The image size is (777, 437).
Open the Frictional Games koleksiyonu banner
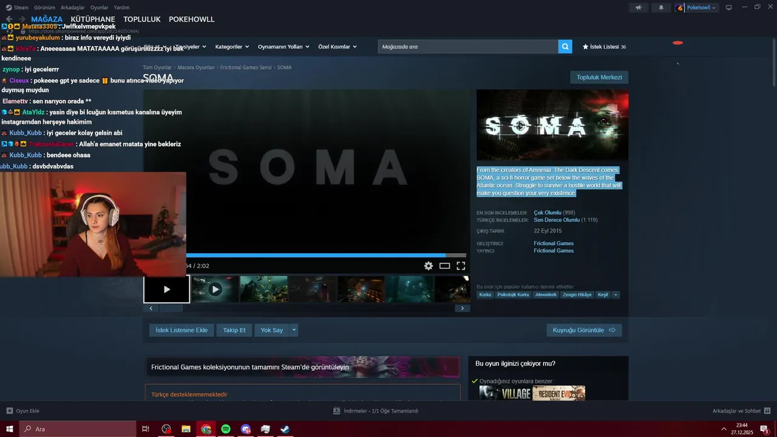click(x=302, y=367)
